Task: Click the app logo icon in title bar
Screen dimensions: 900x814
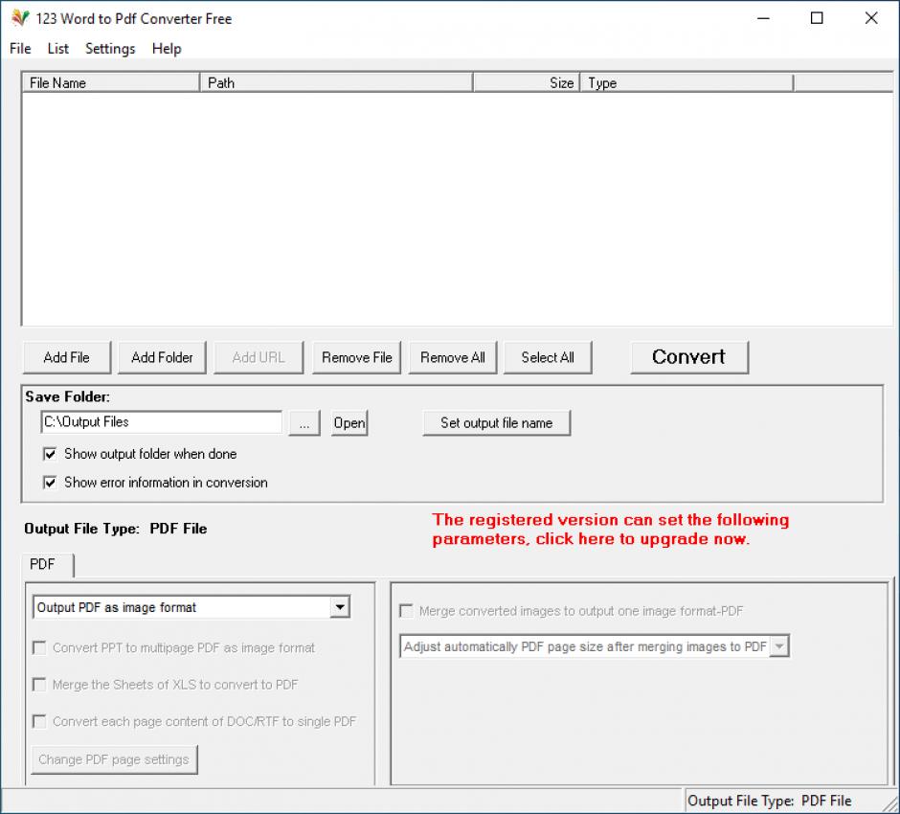Action: coord(19,18)
